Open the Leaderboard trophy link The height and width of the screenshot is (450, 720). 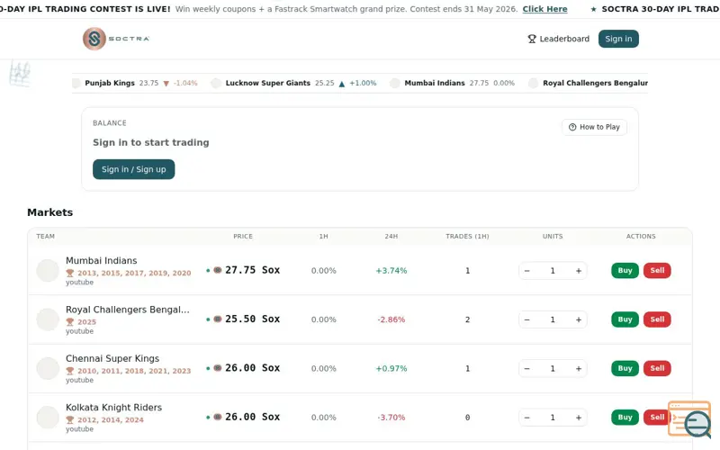(x=558, y=39)
